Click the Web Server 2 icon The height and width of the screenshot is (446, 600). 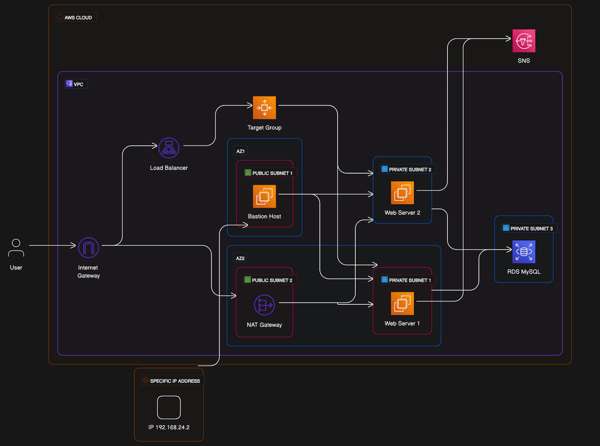pyautogui.click(x=402, y=192)
